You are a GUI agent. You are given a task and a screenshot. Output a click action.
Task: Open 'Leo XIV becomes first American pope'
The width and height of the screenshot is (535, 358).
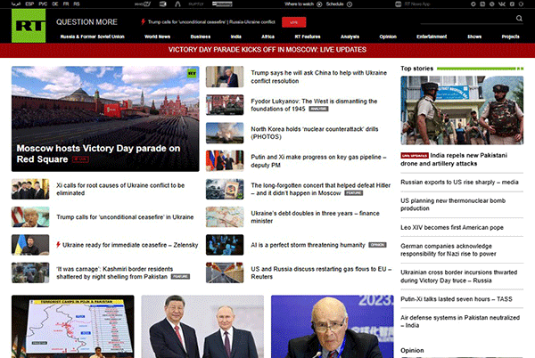(452, 228)
